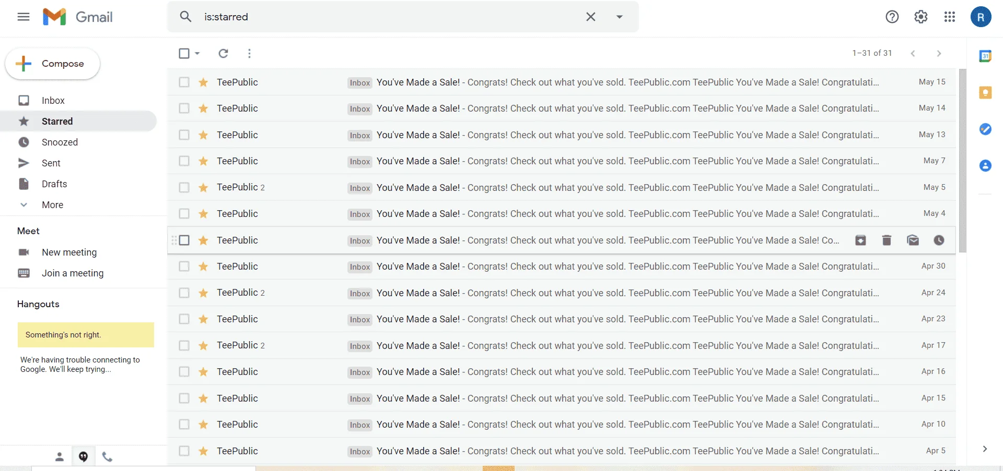Delete the hovered TeePublic email
Screen dimensions: 1003x471
click(x=887, y=240)
